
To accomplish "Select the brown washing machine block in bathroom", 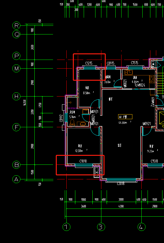I will click(85, 112).
